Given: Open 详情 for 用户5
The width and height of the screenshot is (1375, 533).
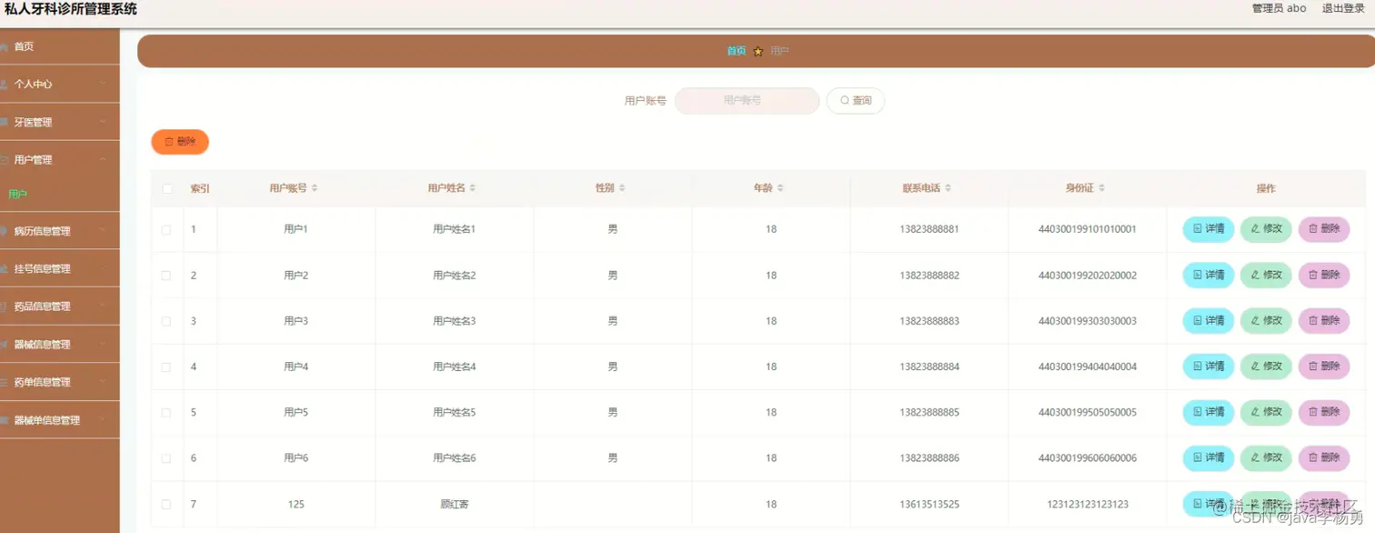Looking at the screenshot, I should point(1208,412).
